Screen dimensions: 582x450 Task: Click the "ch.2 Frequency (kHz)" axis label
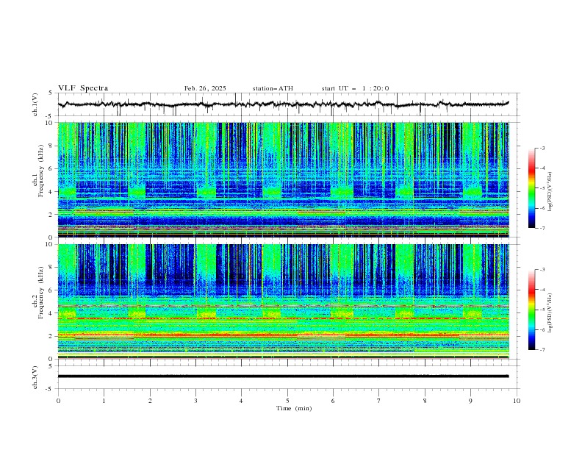[x=38, y=293]
